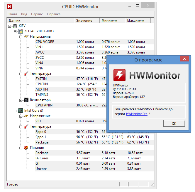Click the thermometer icon under Intel Core i3
Image resolution: width=195 pixels, height=192 pixels.
pos(26,126)
